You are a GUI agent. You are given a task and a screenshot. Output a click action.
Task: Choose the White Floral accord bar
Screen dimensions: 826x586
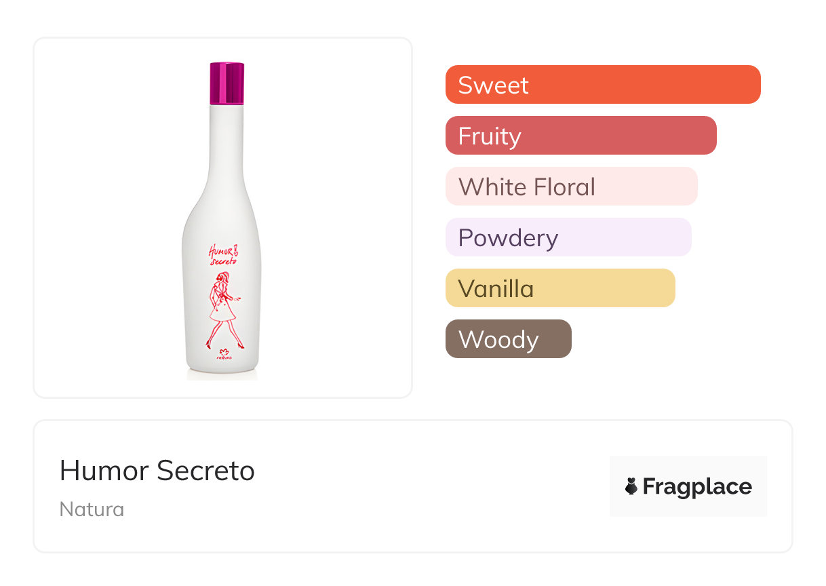571,187
